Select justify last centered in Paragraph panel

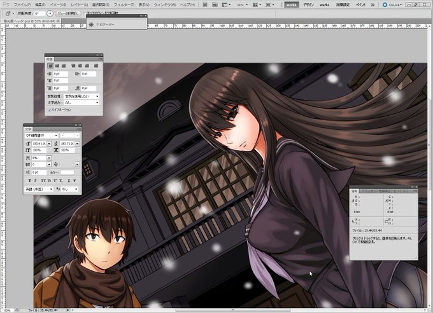tap(80, 66)
